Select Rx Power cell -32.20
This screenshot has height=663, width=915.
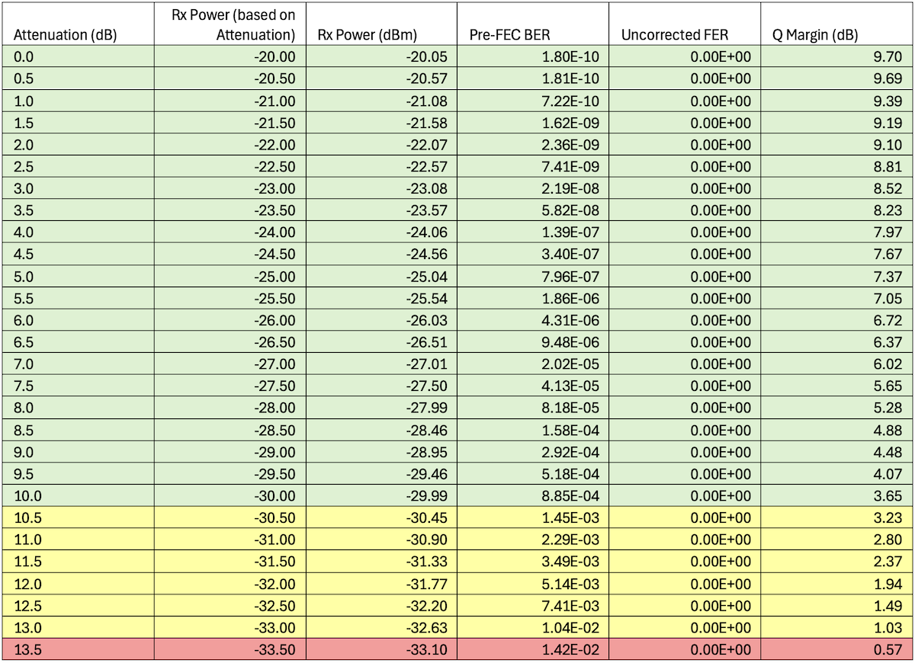pos(381,606)
